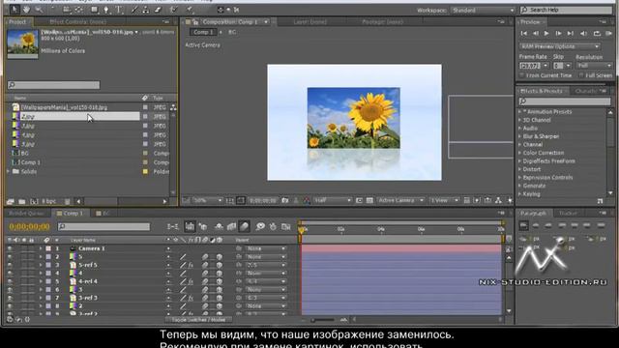The width and height of the screenshot is (619, 348).
Task: Open the Layer (none) viewer tab
Action: (309, 22)
